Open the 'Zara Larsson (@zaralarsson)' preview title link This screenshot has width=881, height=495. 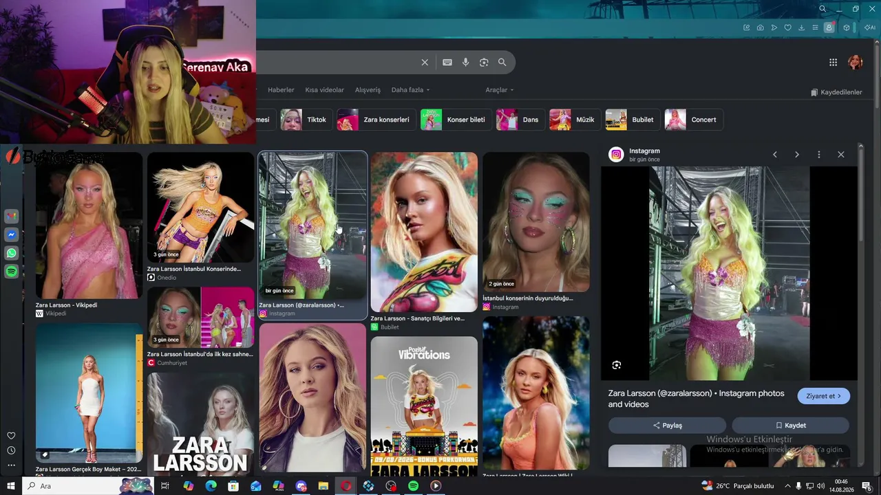click(x=697, y=399)
